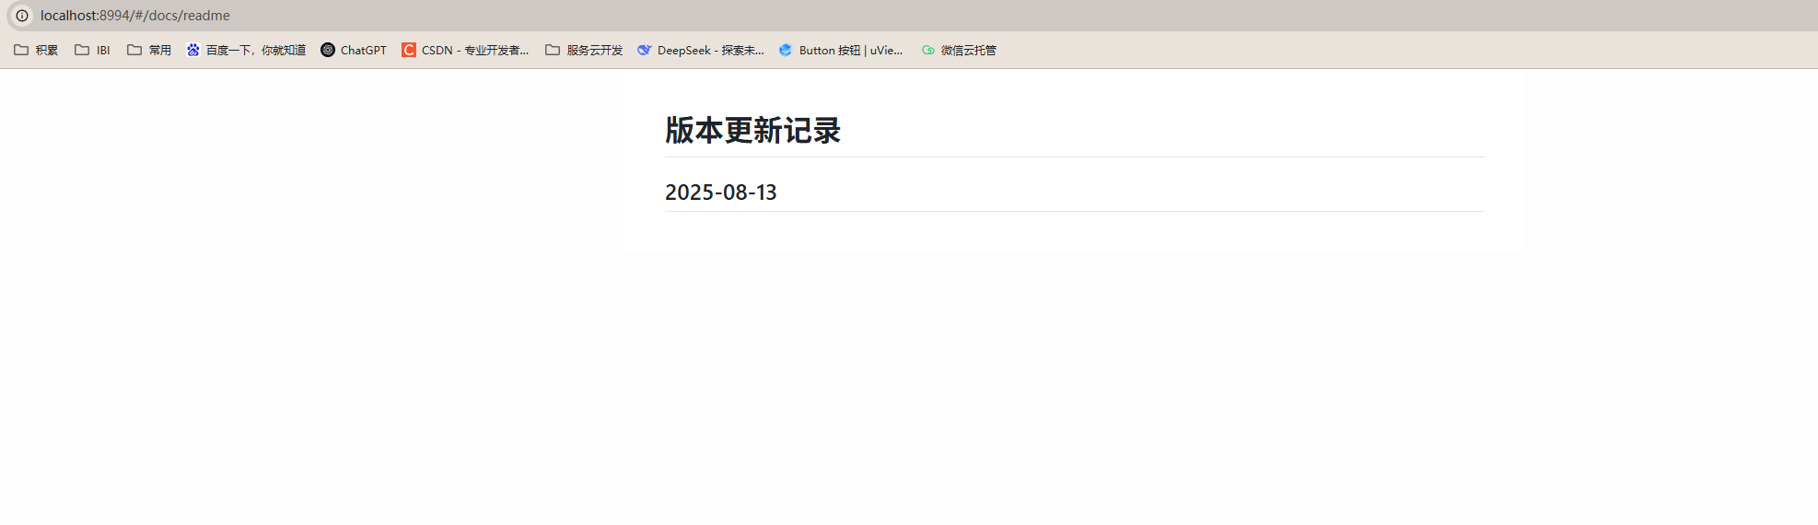Open the 服务云开发 folder text label
Viewport: 1818px width, 525px height.
(594, 50)
